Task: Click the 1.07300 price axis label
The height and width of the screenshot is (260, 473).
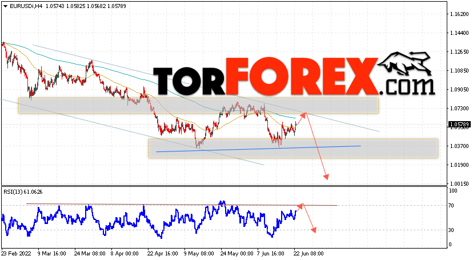Action: 459,108
